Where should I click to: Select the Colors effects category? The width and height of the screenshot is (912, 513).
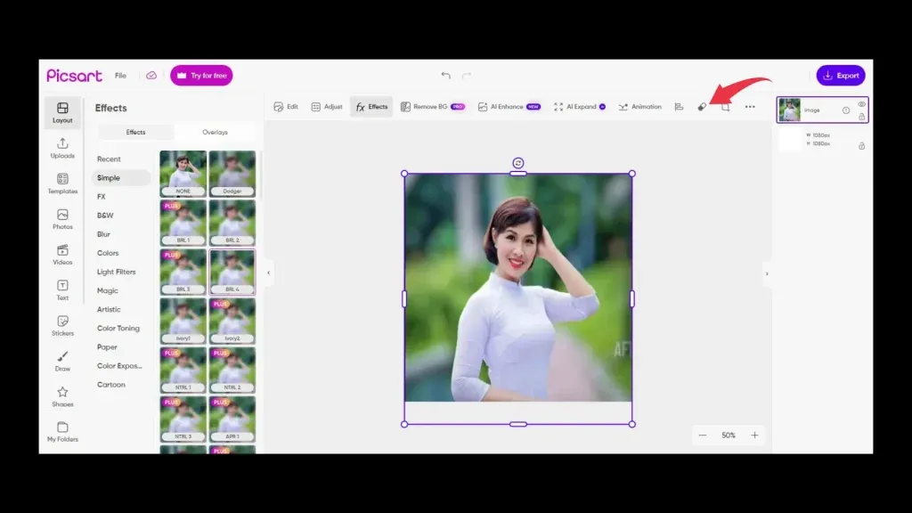108,253
